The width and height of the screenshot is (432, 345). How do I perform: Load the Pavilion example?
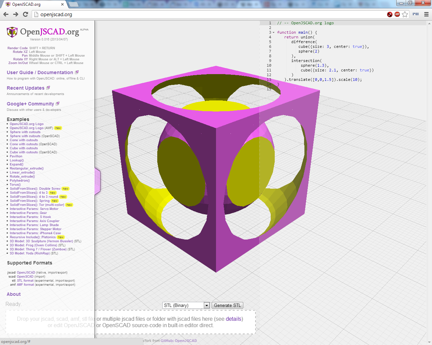coord(16,156)
